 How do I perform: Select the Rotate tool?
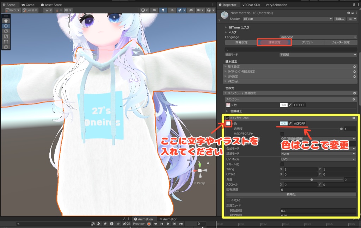pyautogui.click(x=6, y=31)
